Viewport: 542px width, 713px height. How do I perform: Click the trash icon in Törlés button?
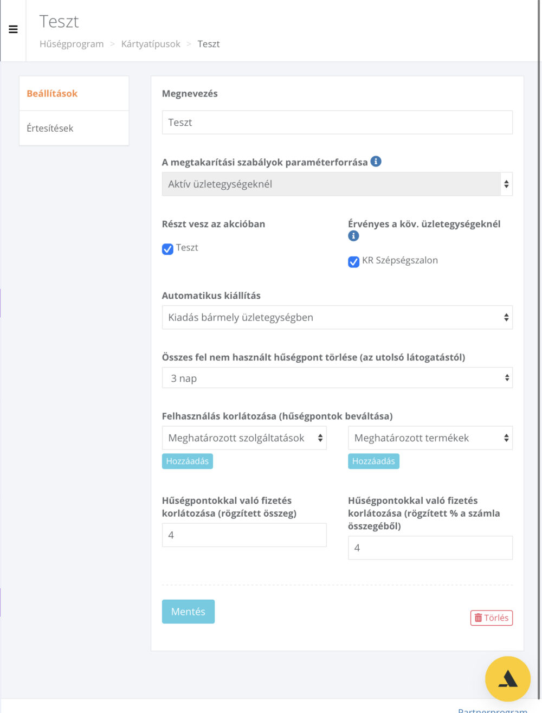478,618
